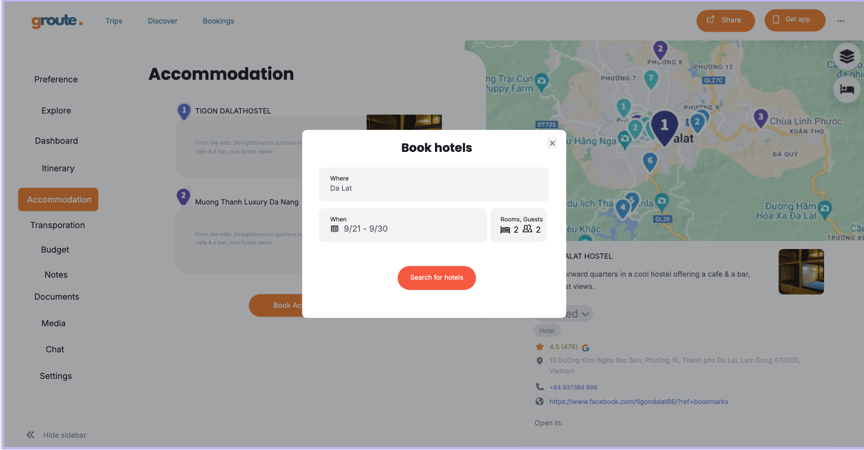Click the calendar icon in When field
Screen dimensions: 864x450
[x=335, y=229]
